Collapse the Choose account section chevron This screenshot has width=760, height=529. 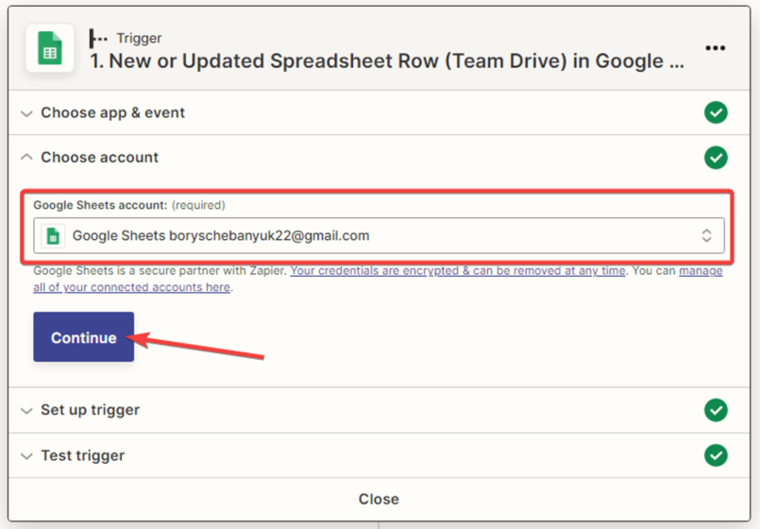coord(26,158)
